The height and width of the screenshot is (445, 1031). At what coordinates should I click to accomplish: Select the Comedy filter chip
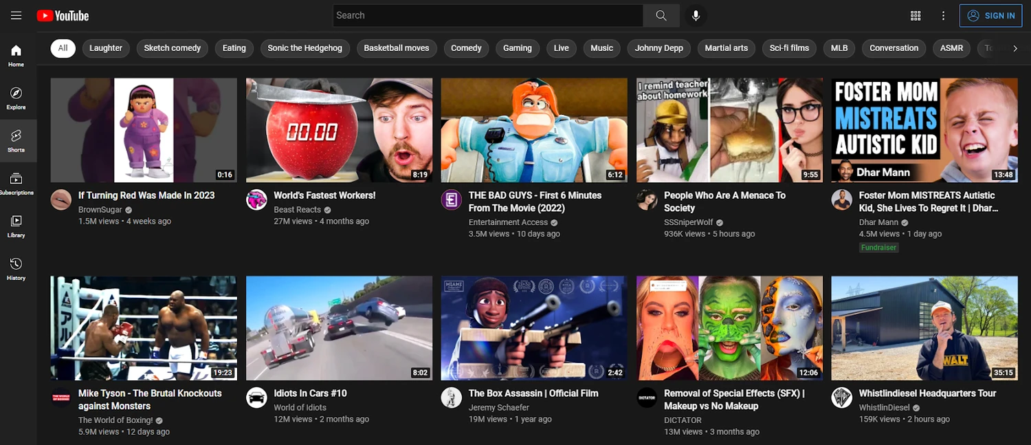point(466,48)
